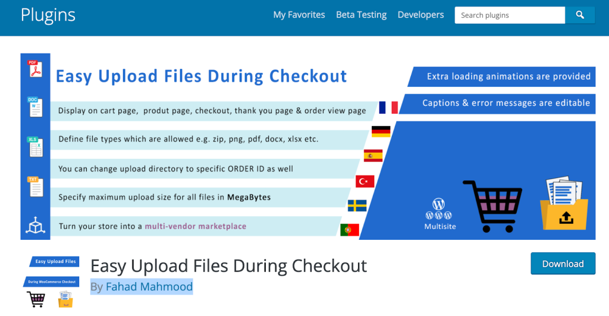Click the PDF file icon in banner
Image resolution: width=609 pixels, height=316 pixels.
pos(35,69)
